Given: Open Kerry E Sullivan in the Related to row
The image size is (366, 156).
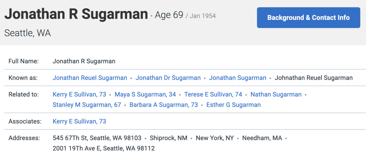Looking at the screenshot, I should point(79,94).
